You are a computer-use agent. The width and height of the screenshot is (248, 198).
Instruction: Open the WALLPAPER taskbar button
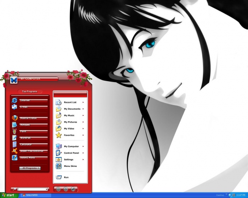tap(35, 195)
